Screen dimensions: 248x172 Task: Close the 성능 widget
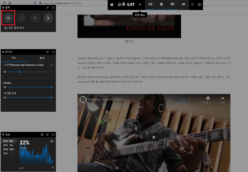[x=53, y=135]
